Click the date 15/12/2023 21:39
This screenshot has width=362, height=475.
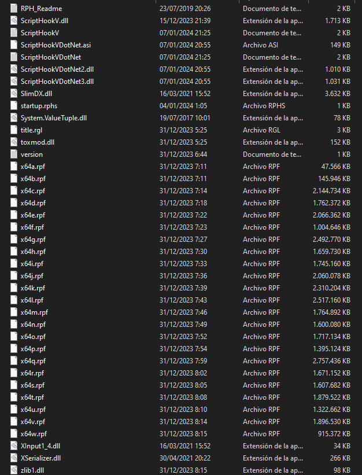[x=185, y=21]
